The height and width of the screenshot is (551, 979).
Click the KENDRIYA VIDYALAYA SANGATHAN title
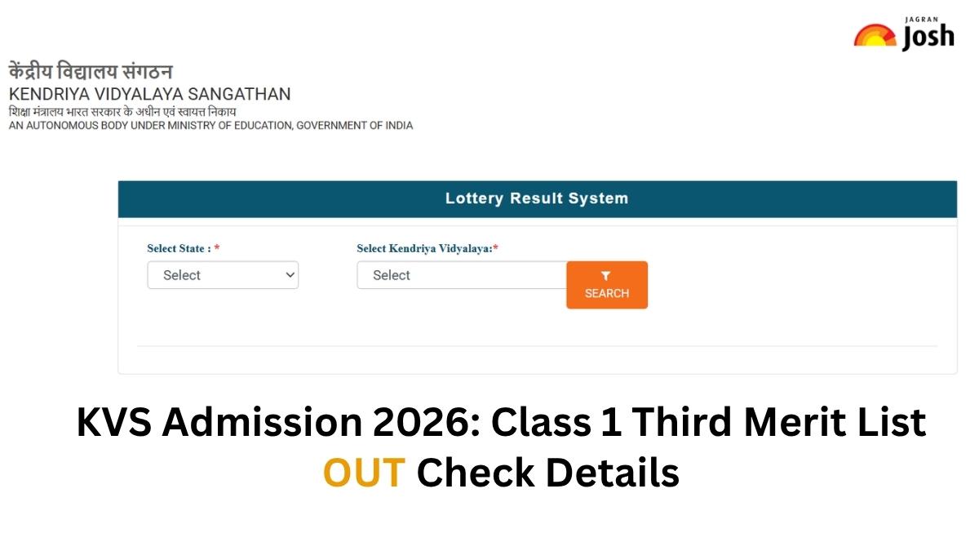pyautogui.click(x=149, y=94)
